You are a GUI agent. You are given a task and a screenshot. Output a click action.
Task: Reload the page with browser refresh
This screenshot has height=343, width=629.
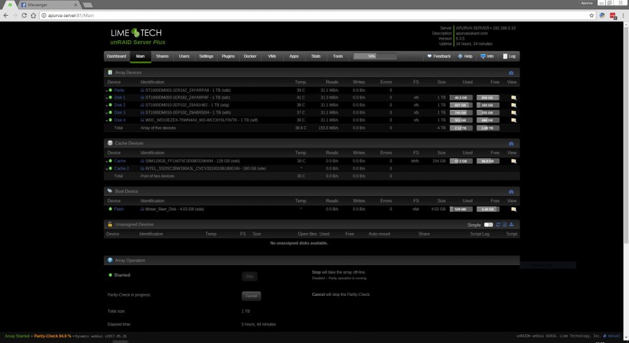24,16
